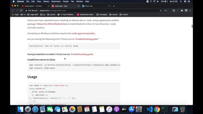Open the Extensions puzzle icon
This screenshot has height=114, width=203.
pos(182,10)
